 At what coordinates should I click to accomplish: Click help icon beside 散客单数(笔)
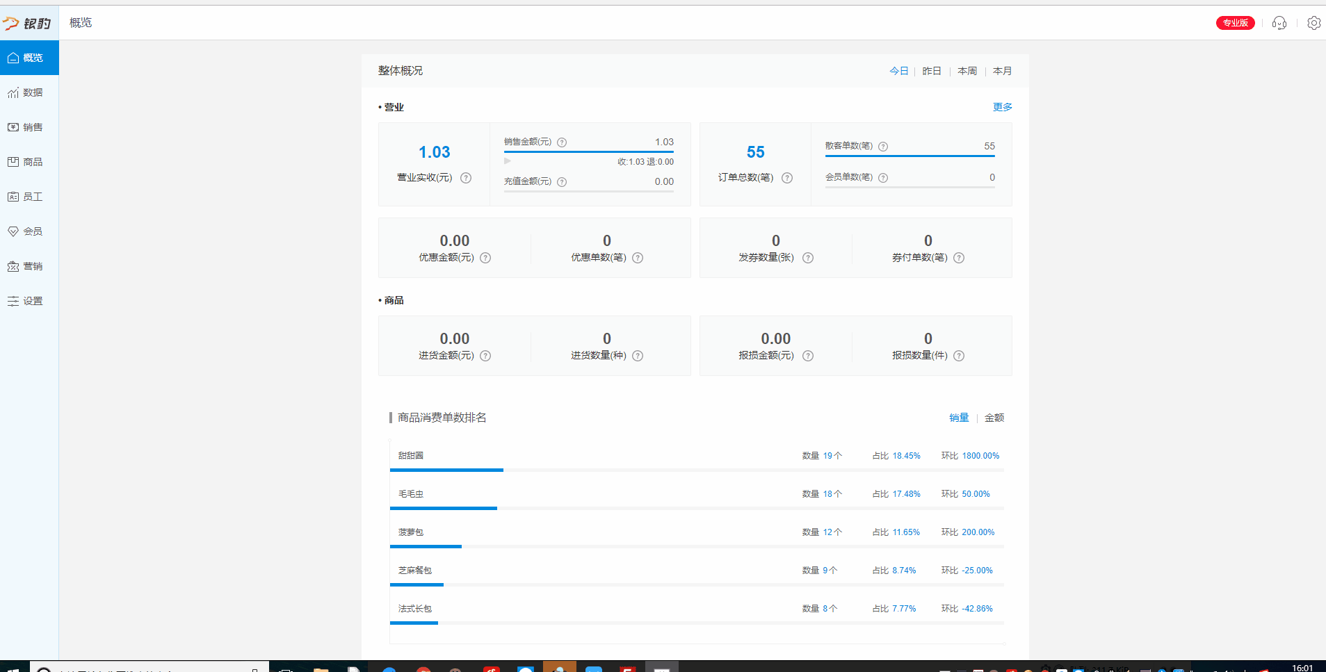883,147
